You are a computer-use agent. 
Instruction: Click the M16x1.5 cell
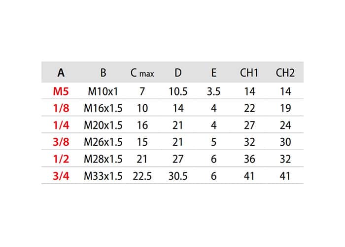[x=103, y=108]
